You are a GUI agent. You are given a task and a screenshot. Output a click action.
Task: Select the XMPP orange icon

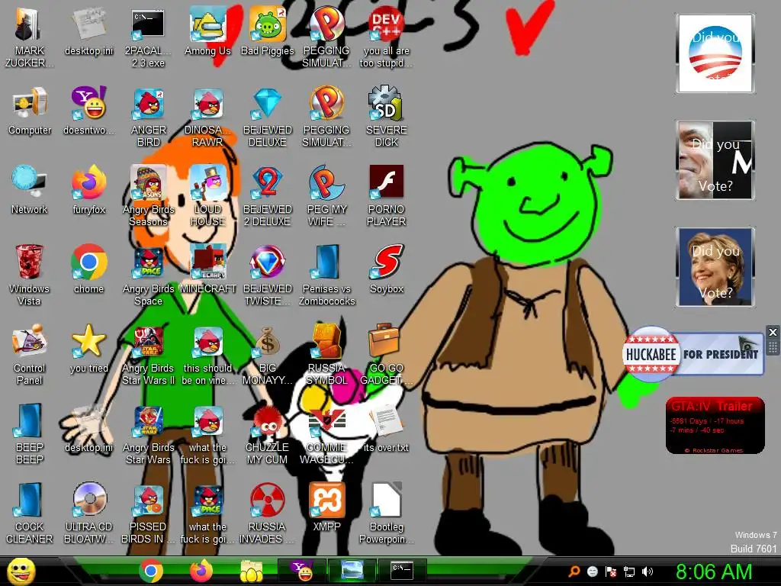tap(326, 507)
